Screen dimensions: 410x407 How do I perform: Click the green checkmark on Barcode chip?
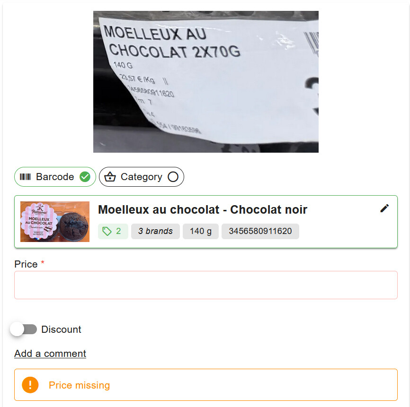click(85, 177)
